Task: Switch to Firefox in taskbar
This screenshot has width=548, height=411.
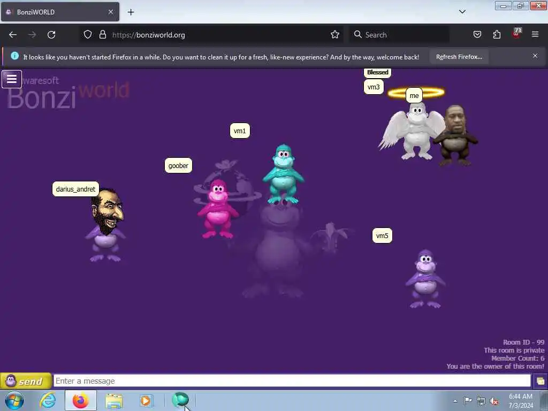Action: [81, 400]
